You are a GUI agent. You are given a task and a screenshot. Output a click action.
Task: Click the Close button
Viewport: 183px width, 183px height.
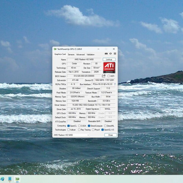pos(111,135)
